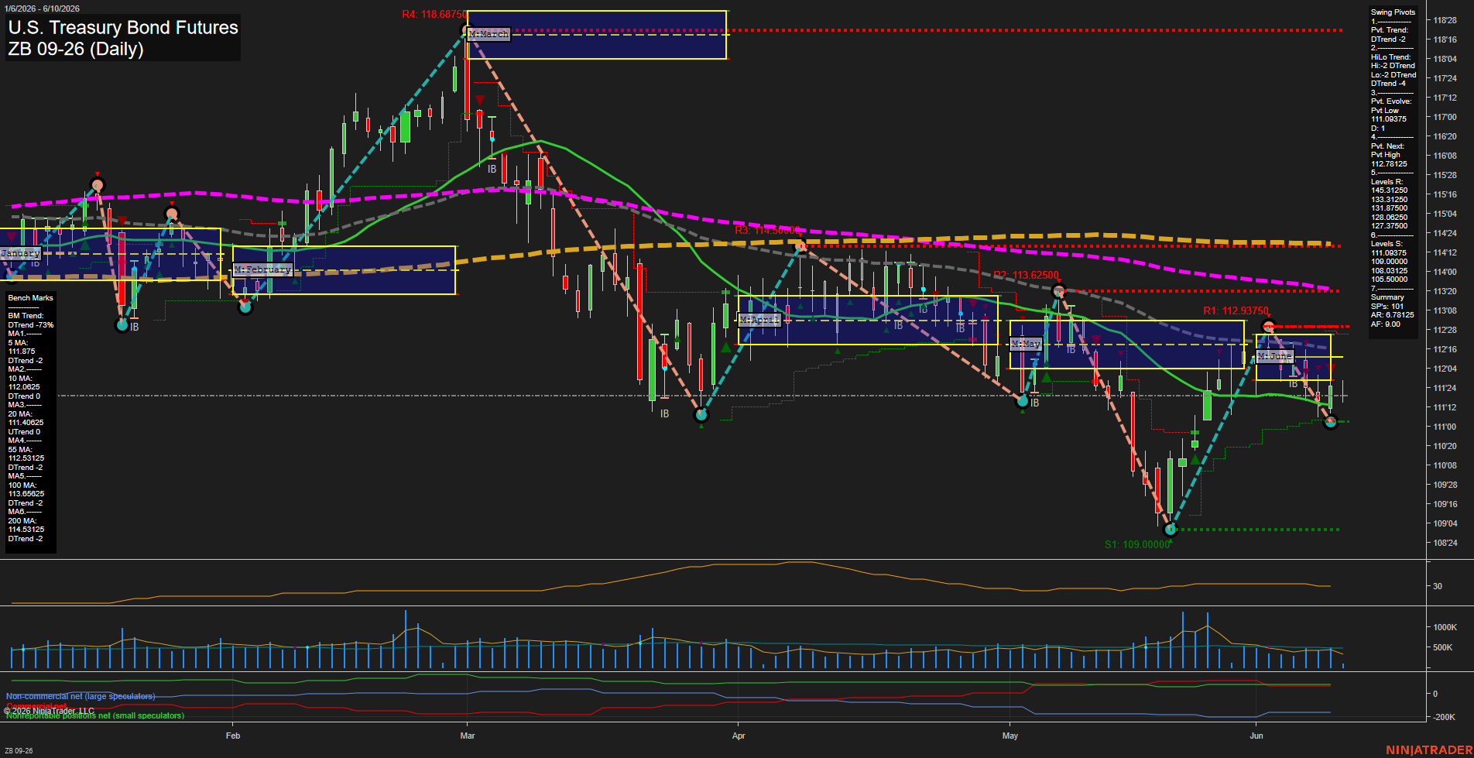Click the 1000K volume axis label
Screen dimensions: 1474x758
pos(1445,628)
